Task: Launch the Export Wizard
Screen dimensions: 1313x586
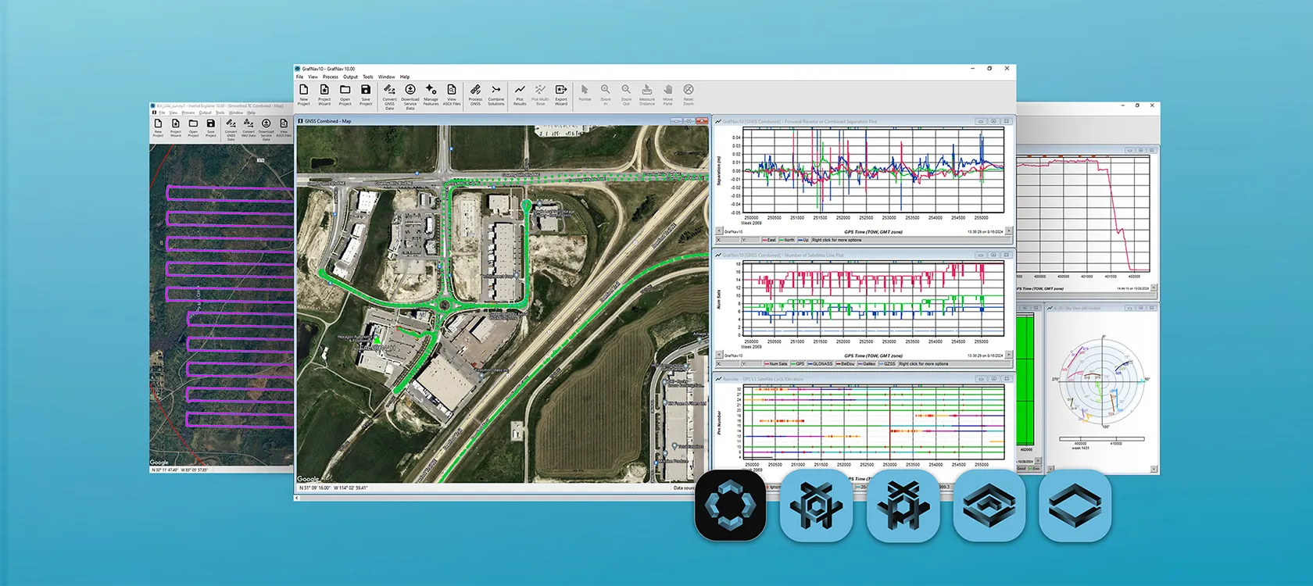Action: click(561, 94)
